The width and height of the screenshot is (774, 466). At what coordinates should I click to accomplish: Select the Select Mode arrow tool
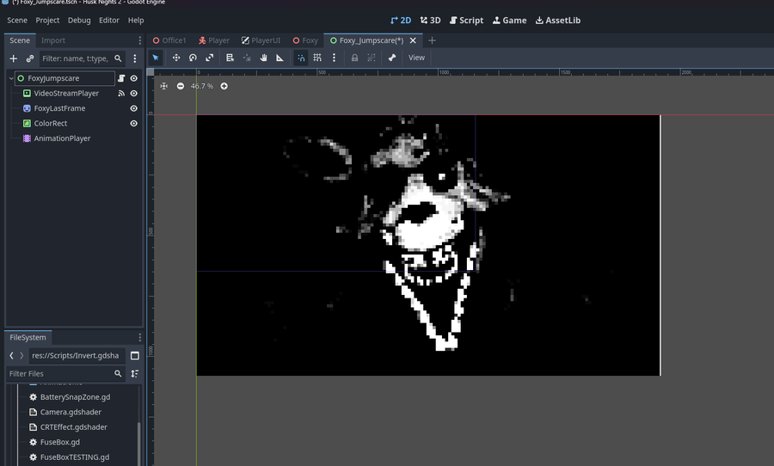[156, 58]
